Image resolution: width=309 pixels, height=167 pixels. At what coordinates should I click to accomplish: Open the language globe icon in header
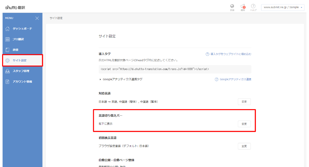click(x=232, y=6)
